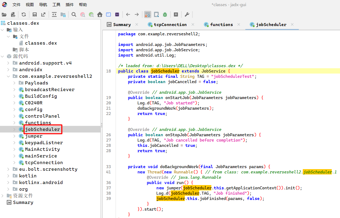Open text search with magnifier icon
Image resolution: width=340 pixels, height=218 pixels.
pyautogui.click(x=74, y=15)
